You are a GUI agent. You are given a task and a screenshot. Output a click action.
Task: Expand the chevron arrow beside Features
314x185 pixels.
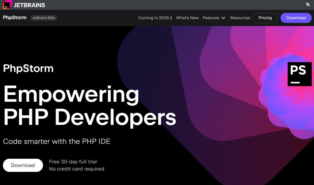click(x=223, y=18)
